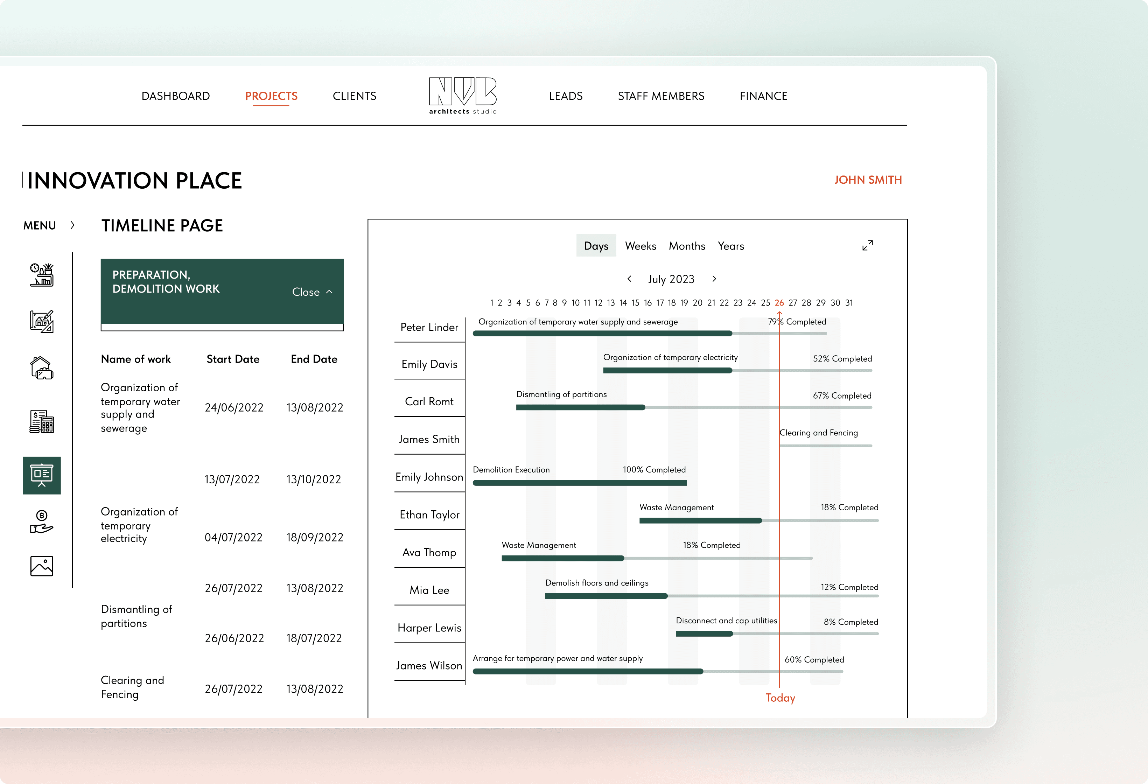The height and width of the screenshot is (784, 1148).
Task: Switch to Days view
Action: tap(596, 245)
